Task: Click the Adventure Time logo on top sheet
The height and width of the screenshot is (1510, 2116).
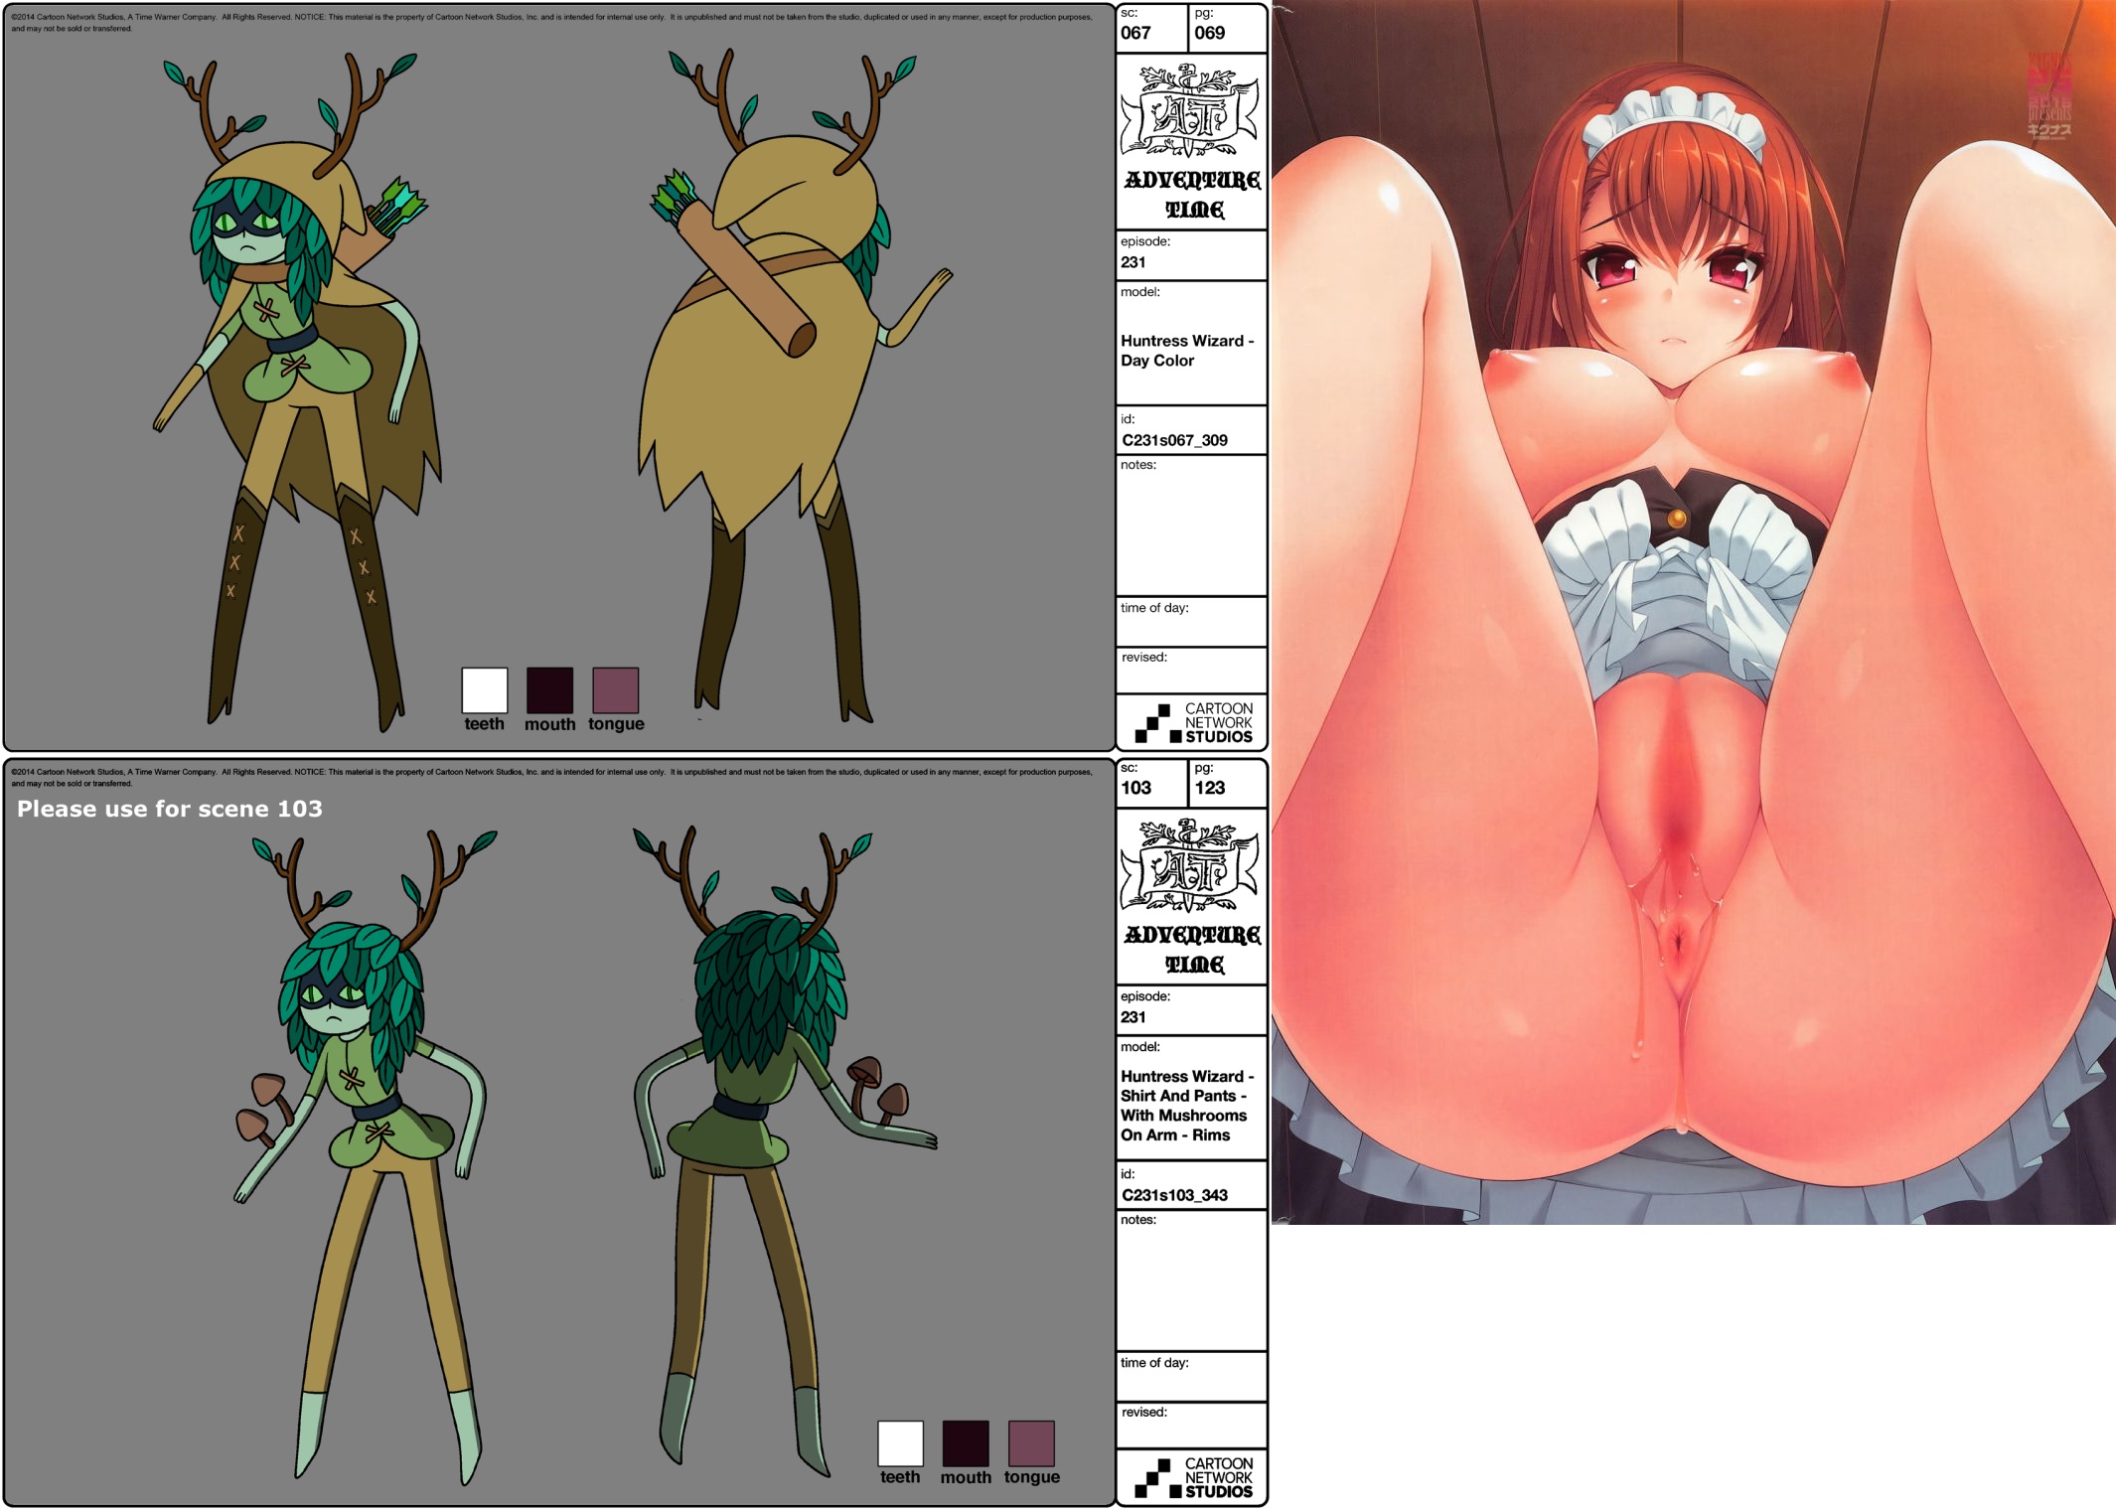Action: tap(1191, 141)
